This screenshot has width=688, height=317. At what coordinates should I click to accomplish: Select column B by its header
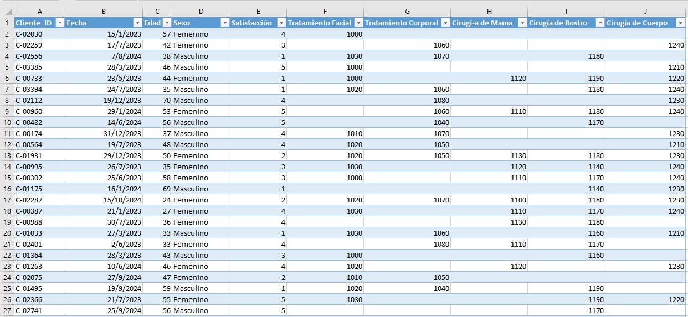pyautogui.click(x=104, y=12)
